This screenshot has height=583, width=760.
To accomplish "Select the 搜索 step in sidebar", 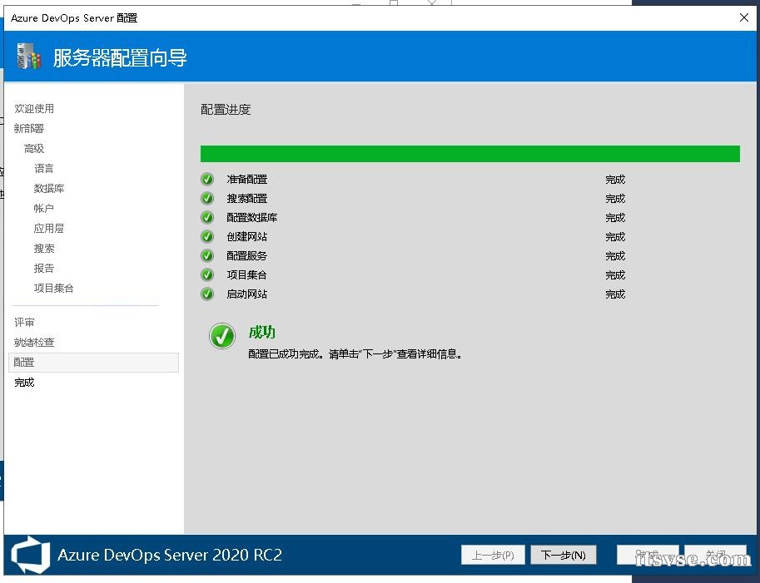I will tap(43, 248).
